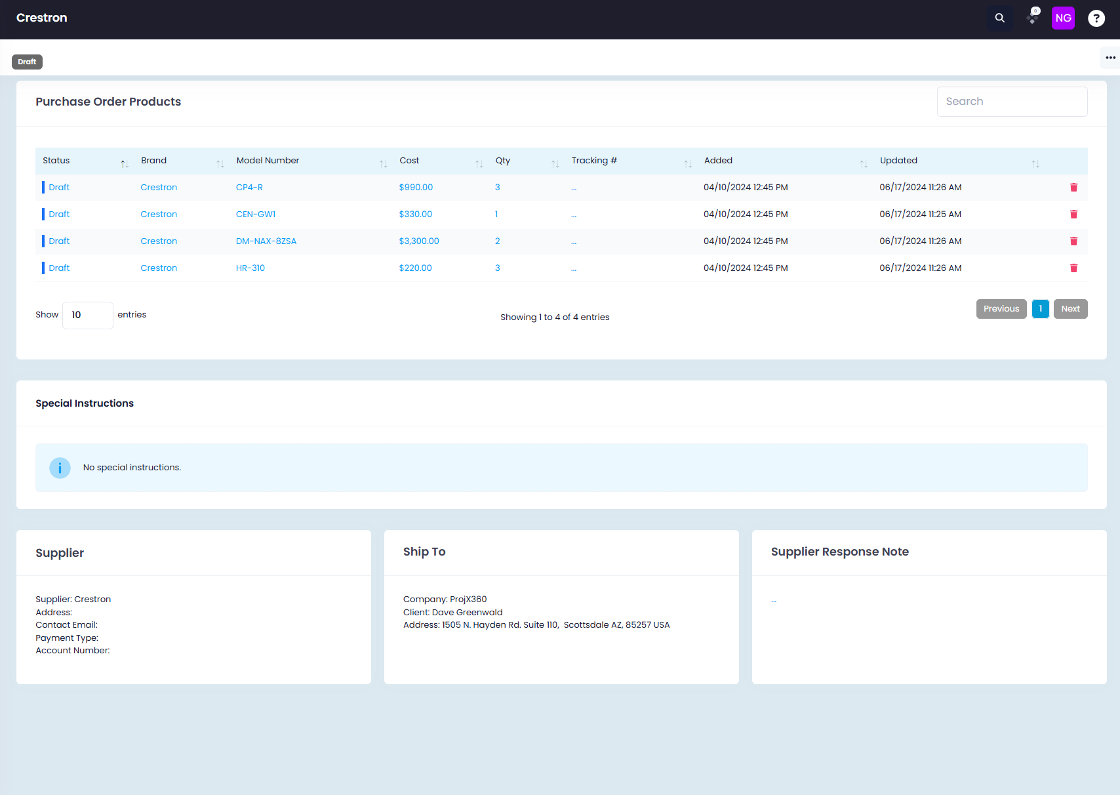1120x795 pixels.
Task: Click the info icon in Special Instructions
Action: 60,468
